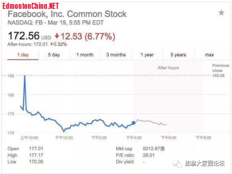Screen dimensions: 232x174
Task: Click the star favorite icon
Action: point(221,13)
